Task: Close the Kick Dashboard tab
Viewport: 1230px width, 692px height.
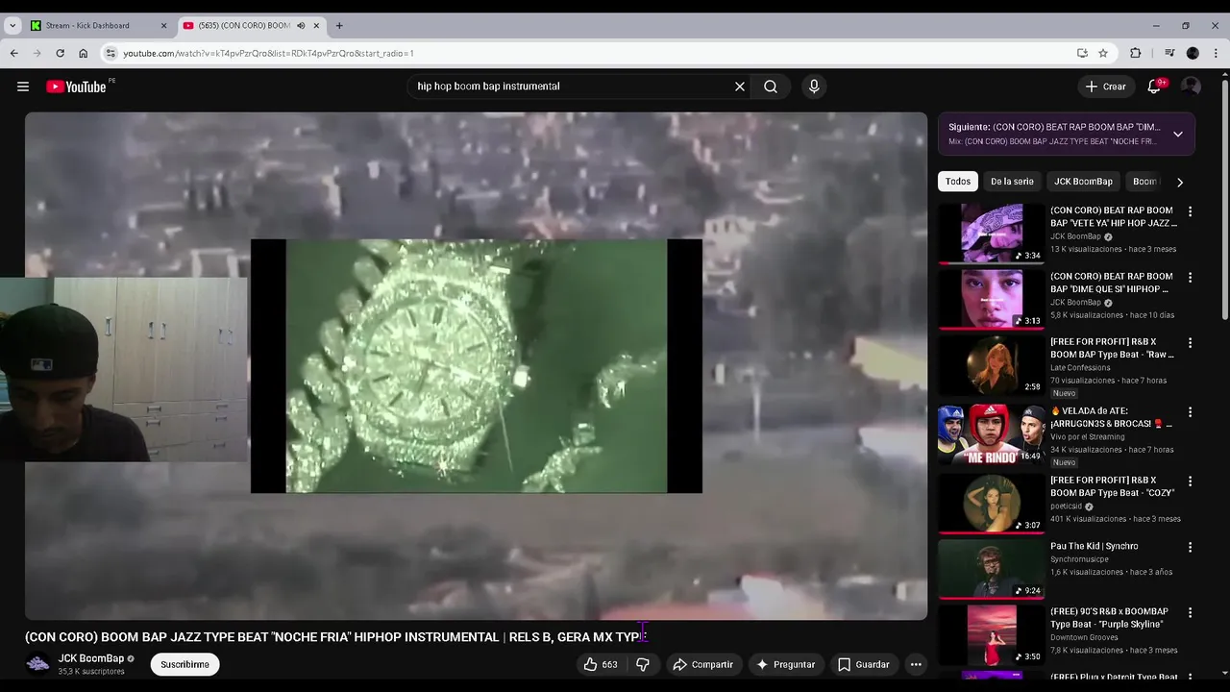Action: (x=163, y=26)
